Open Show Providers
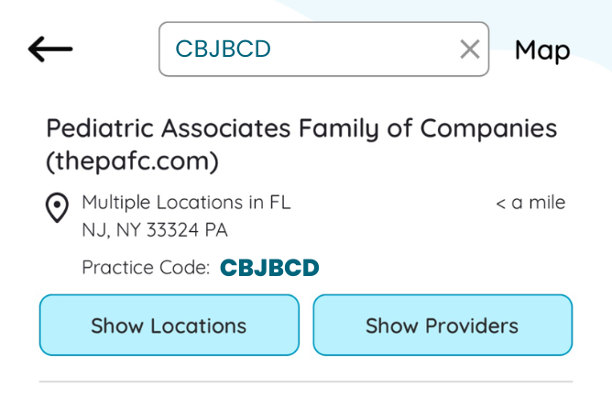This screenshot has height=409, width=612. pyautogui.click(x=443, y=325)
